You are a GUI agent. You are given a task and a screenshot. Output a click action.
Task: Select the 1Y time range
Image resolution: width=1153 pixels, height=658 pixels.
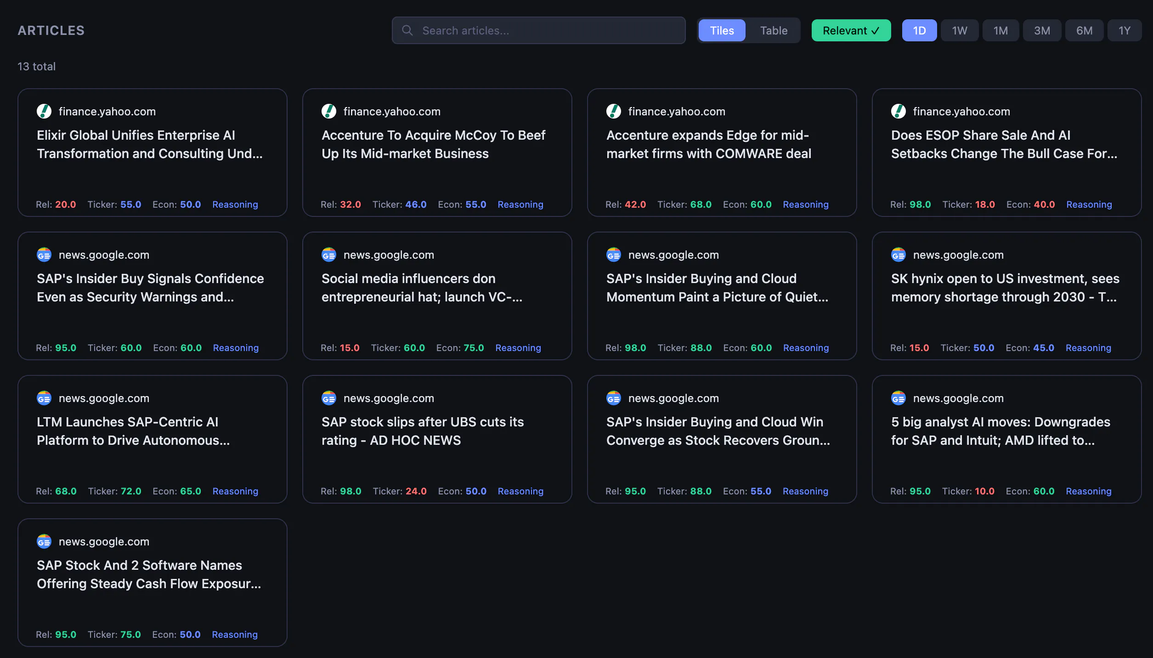[1125, 30]
